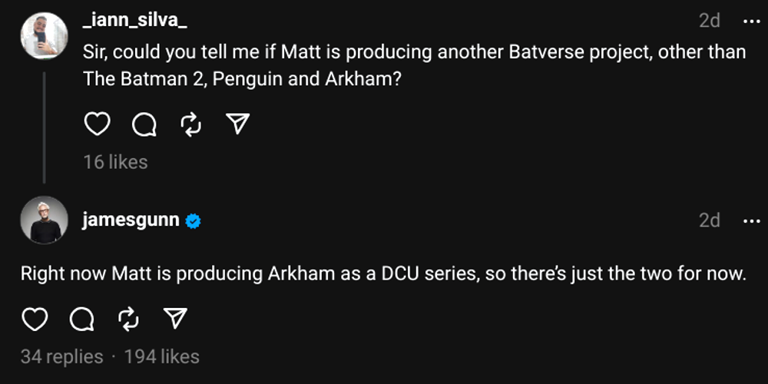
Task: View the 34 replies
Action: (61, 357)
